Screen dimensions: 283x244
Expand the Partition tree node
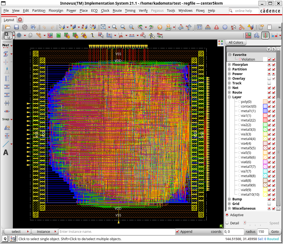pos(229,69)
